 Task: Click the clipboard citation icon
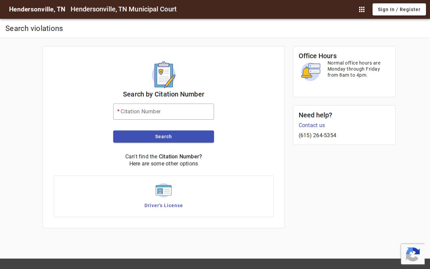pos(164,75)
